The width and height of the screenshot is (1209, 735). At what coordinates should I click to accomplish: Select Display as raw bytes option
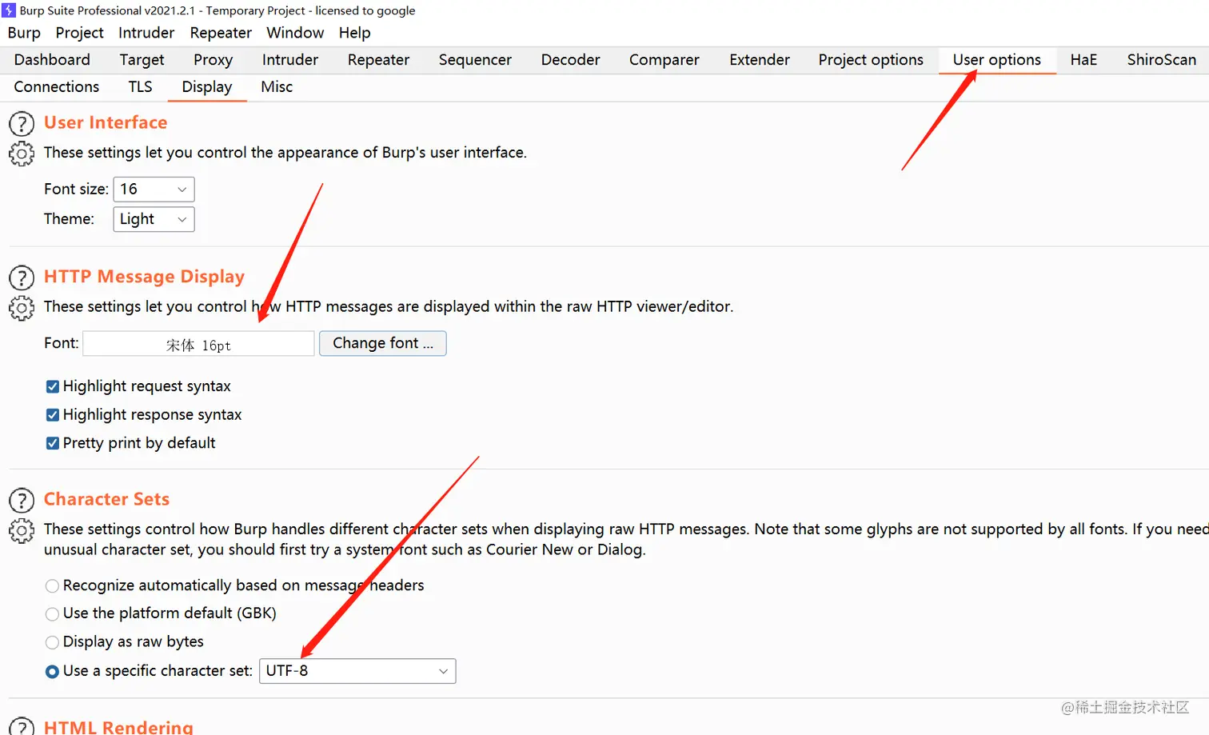pos(52,642)
